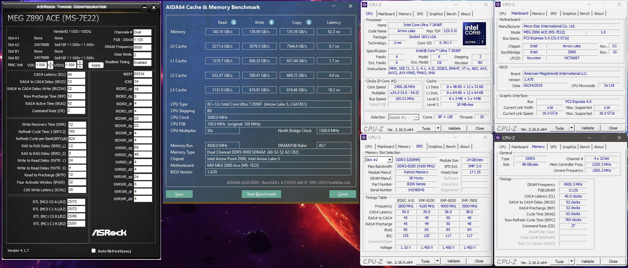Image resolution: width=628 pixels, height=268 pixels.
Task: Open the Slot #2 memory slot dropdown
Action: tap(389, 160)
